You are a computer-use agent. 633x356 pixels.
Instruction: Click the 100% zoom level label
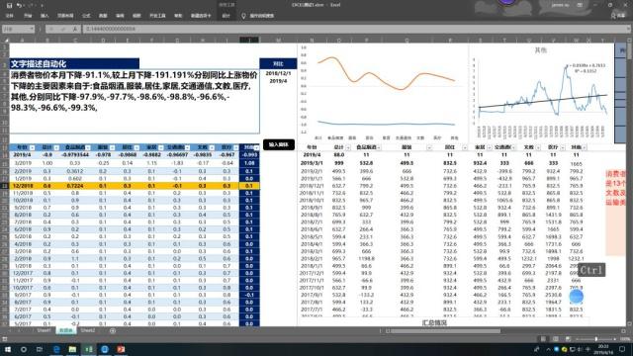(624, 339)
